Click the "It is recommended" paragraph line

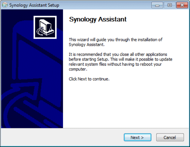click(118, 54)
